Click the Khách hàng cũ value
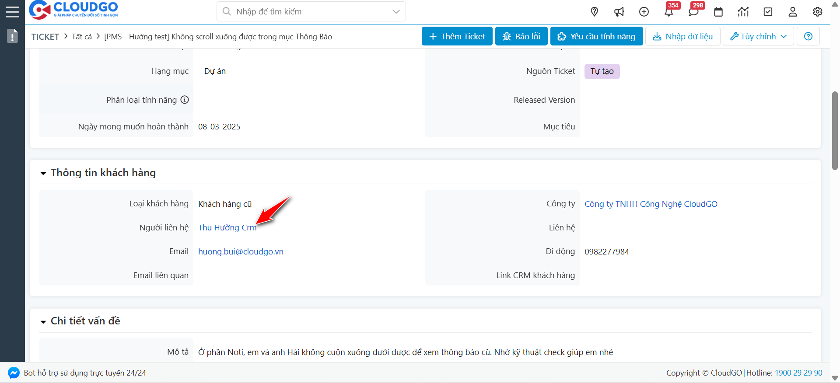Screen dimensions: 840x383 (225, 204)
